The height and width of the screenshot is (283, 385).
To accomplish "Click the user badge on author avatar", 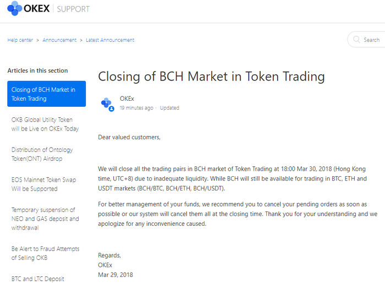I will coord(112,108).
